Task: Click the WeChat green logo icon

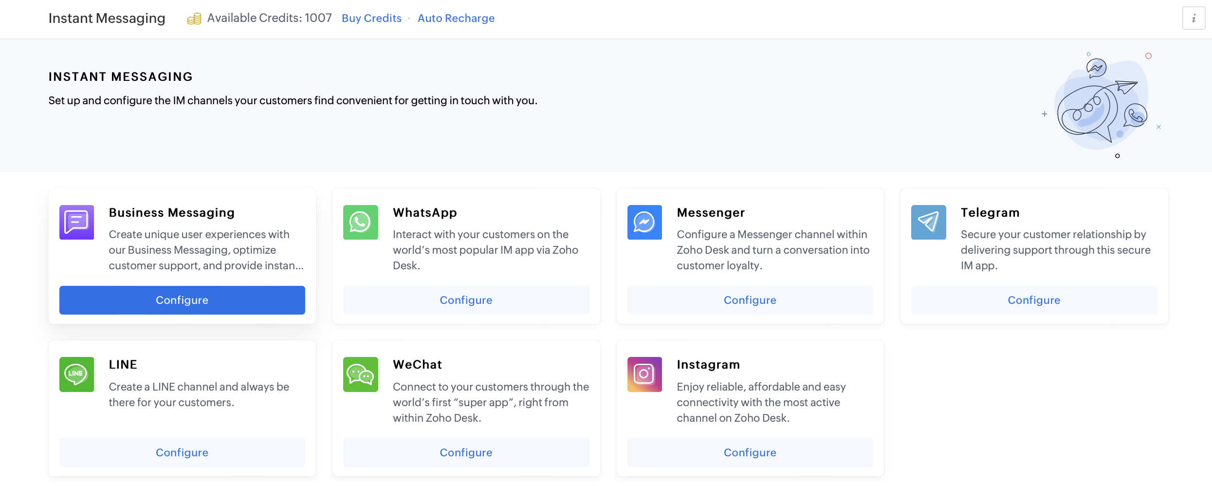Action: 360,374
